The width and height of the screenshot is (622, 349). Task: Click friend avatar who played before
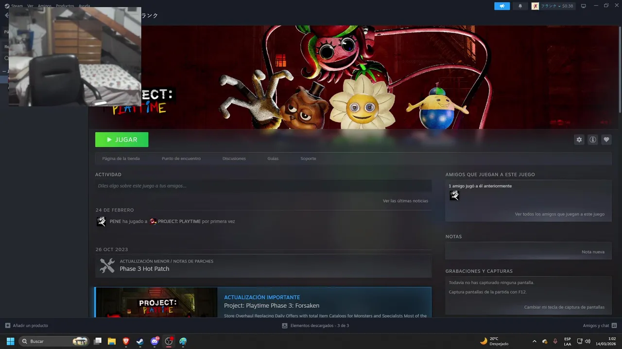(x=454, y=195)
